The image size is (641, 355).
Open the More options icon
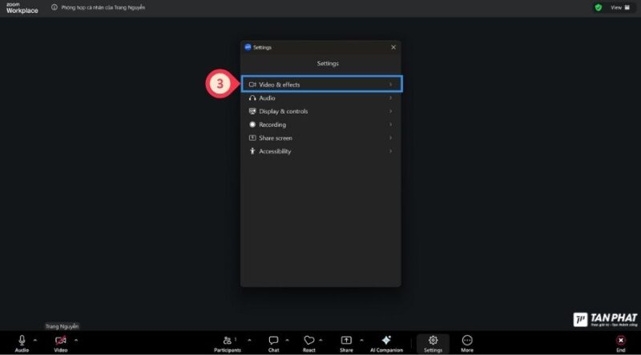point(467,341)
